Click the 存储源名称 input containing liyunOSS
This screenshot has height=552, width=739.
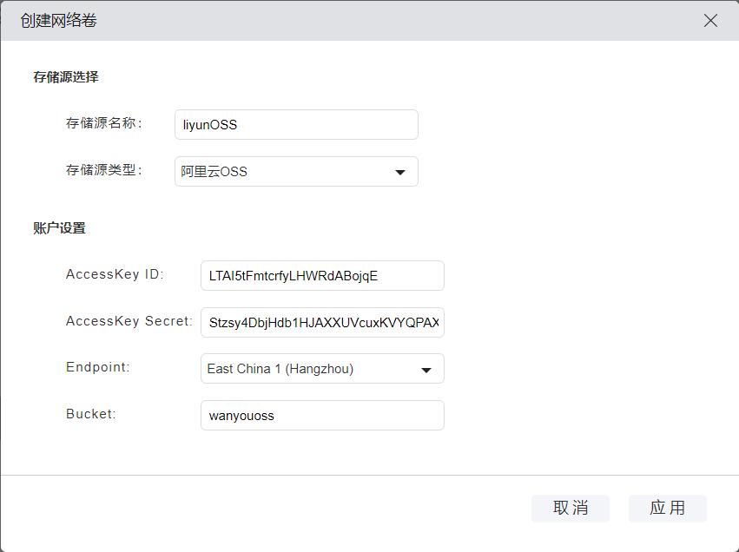point(295,124)
